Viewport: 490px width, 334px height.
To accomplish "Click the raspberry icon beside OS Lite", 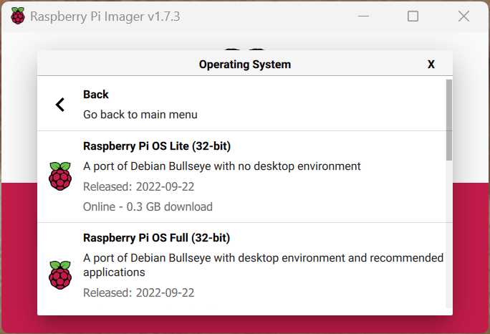I will click(x=60, y=176).
